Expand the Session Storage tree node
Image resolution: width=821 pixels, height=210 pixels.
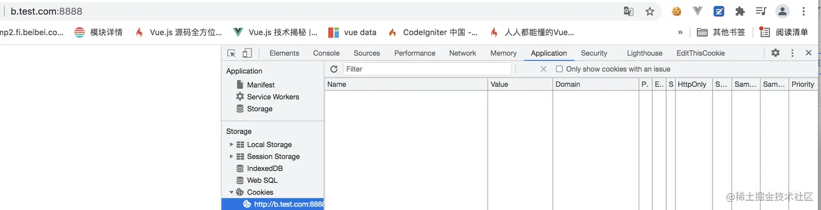pos(232,156)
